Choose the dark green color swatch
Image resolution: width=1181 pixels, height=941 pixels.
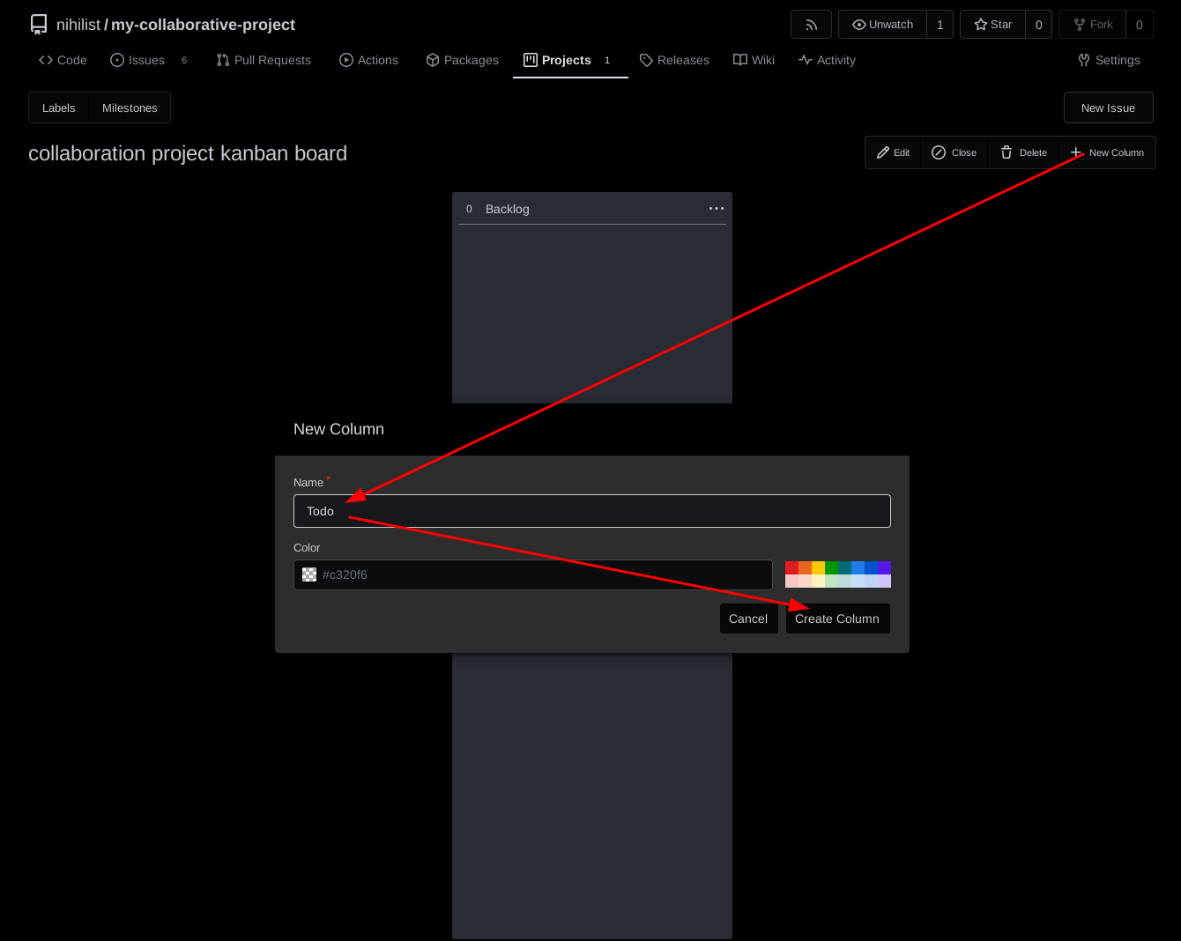pos(831,568)
